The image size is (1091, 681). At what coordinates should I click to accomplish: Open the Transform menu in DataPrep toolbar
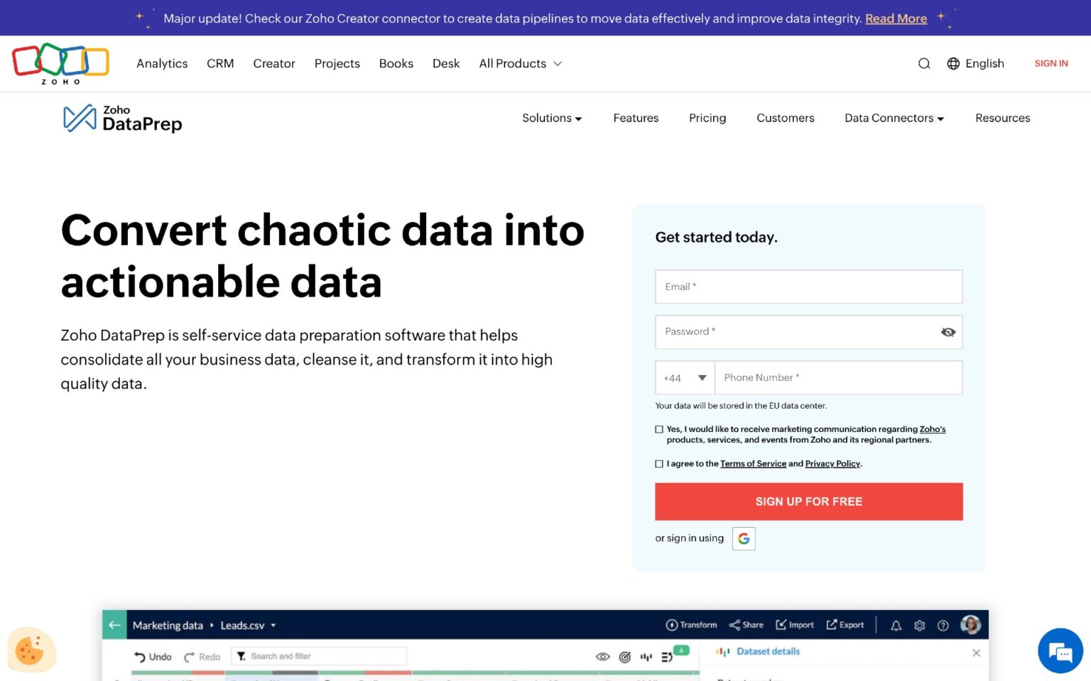(692, 625)
